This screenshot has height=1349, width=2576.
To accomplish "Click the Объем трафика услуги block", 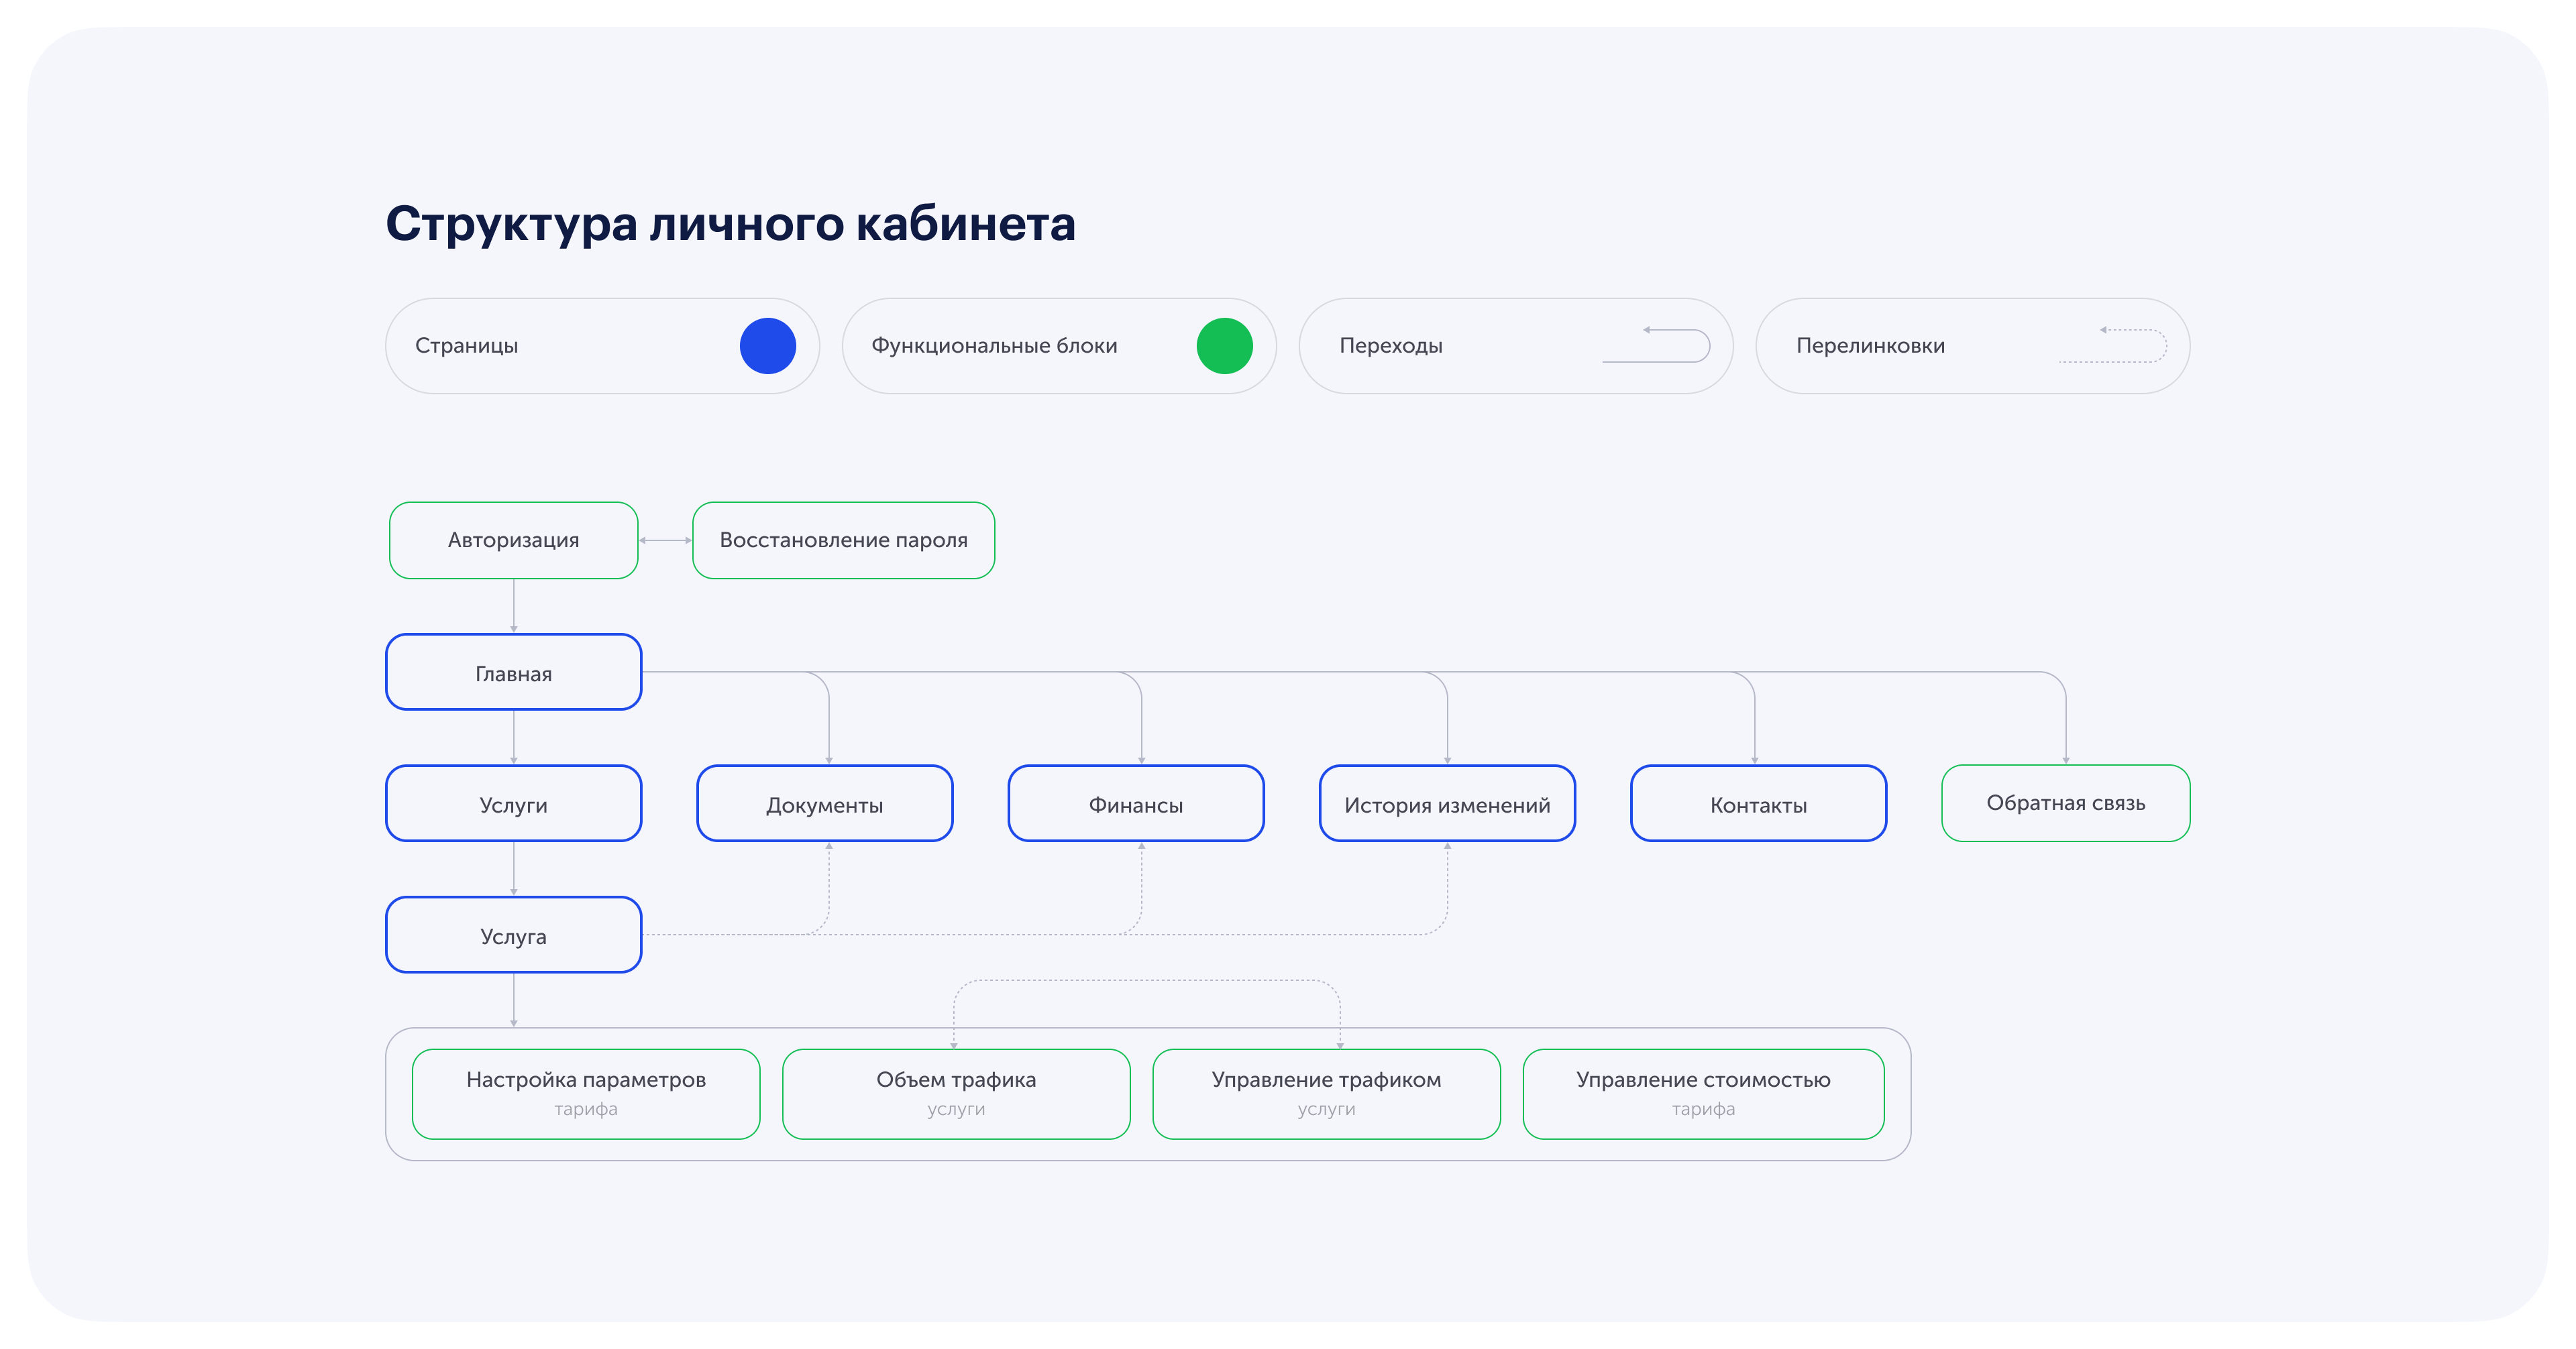I will tap(956, 1093).
